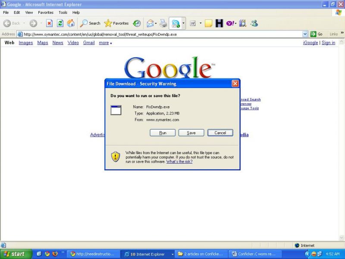Open the Messenger people icon
This screenshot has width=345, height=259.
pos(254,23)
